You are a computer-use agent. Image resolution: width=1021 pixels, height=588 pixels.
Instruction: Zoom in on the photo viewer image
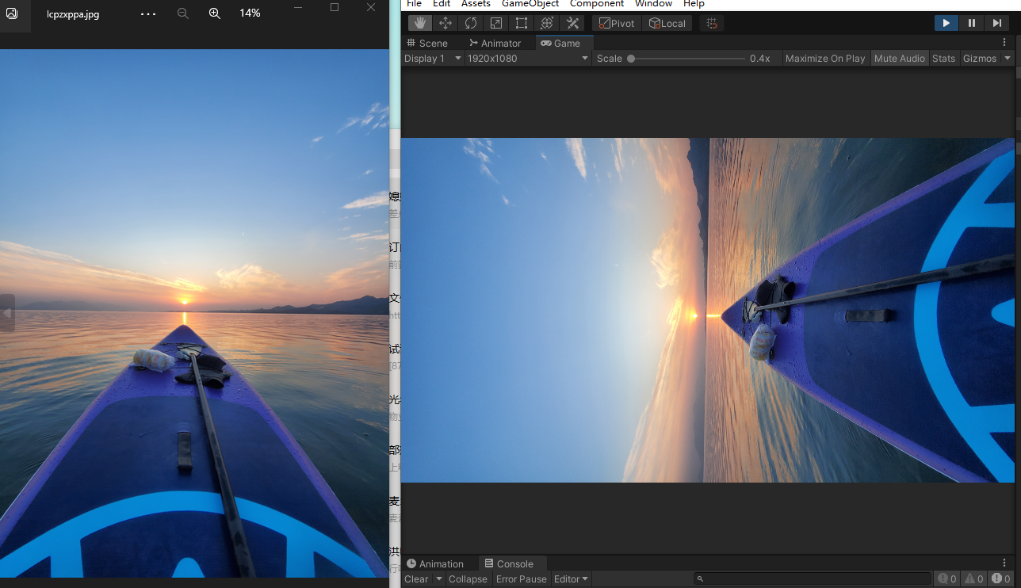tap(215, 13)
